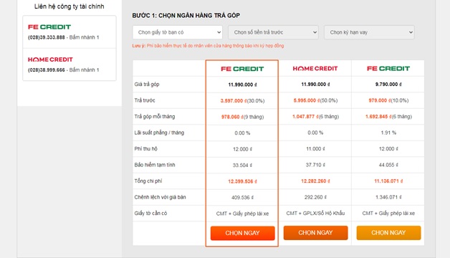
Task: Select the highlighted FE CREDIT column logo
Action: 242,69
